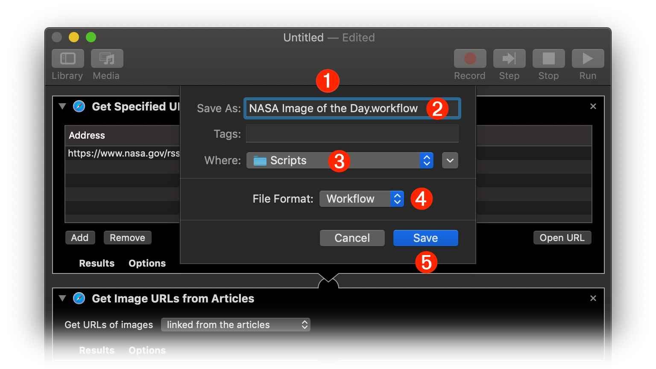Collapse Get Image URLs from Articles action

63,299
